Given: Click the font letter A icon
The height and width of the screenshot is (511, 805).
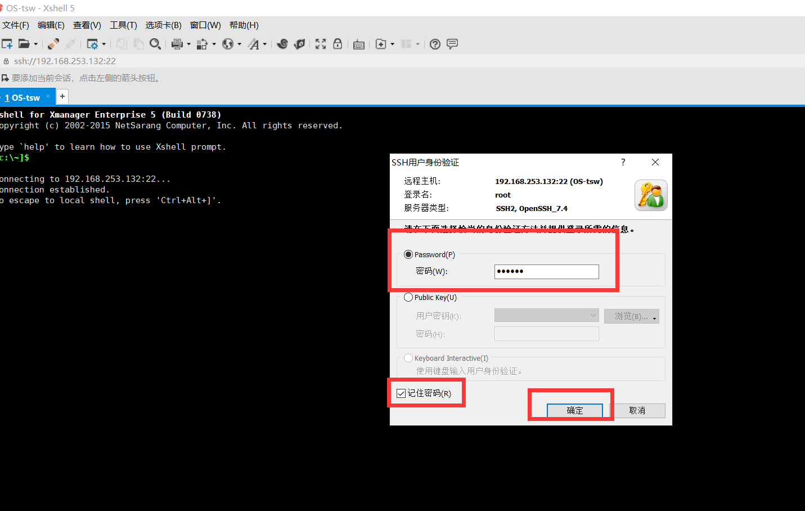Looking at the screenshot, I should pyautogui.click(x=254, y=44).
